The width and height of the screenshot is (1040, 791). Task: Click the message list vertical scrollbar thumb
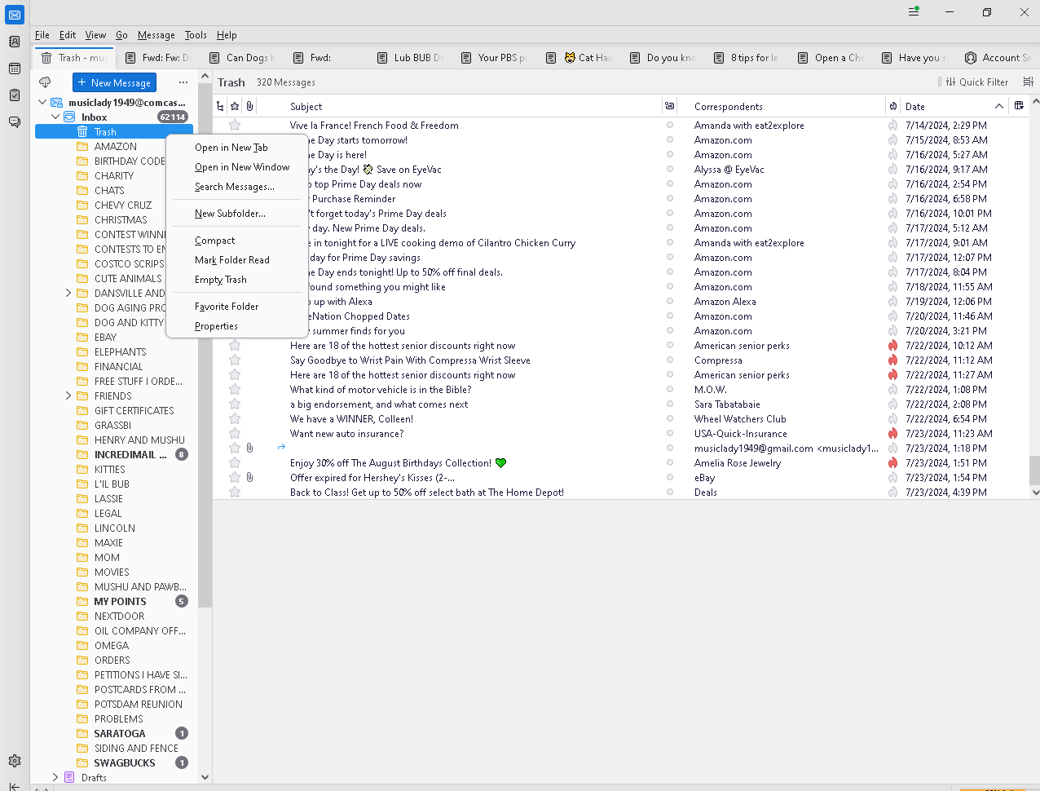[1034, 470]
